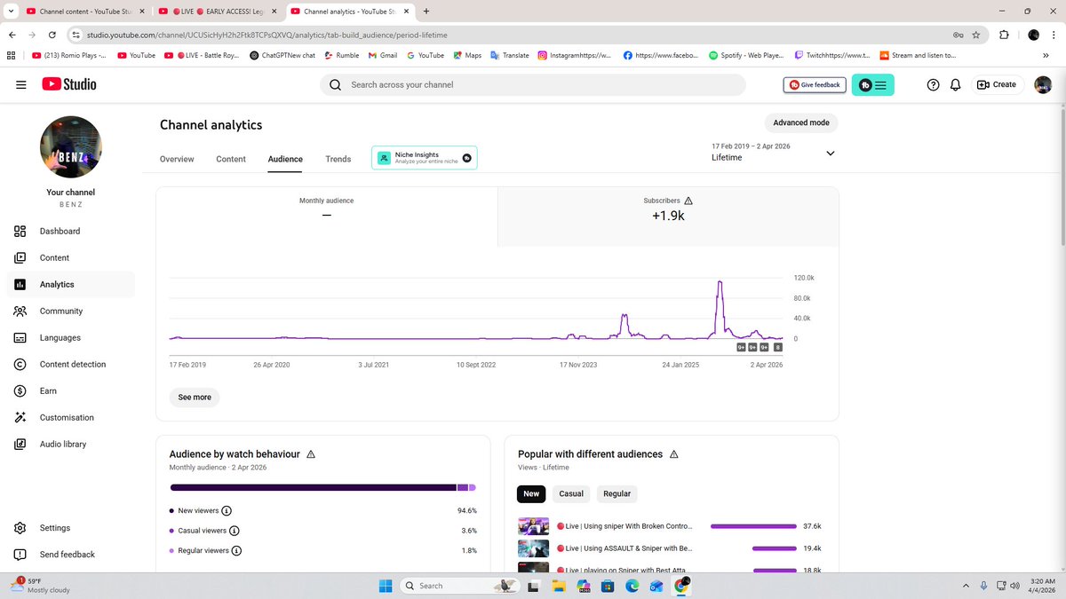This screenshot has height=599, width=1066.
Task: Select the Regular audience chip
Action: coord(617,493)
